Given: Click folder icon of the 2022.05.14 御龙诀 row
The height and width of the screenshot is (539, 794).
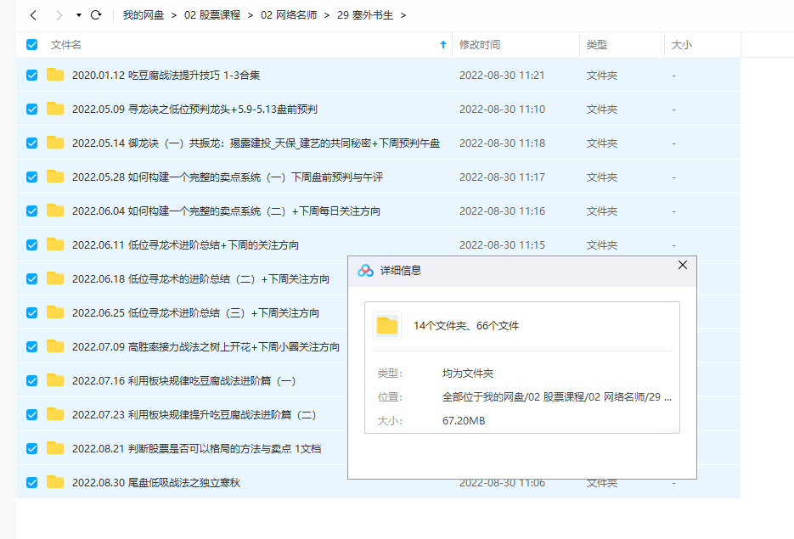Looking at the screenshot, I should 55,143.
